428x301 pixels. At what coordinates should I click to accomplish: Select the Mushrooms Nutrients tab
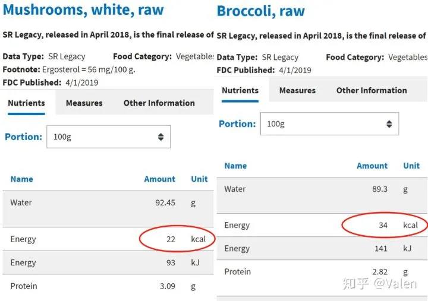(x=26, y=103)
